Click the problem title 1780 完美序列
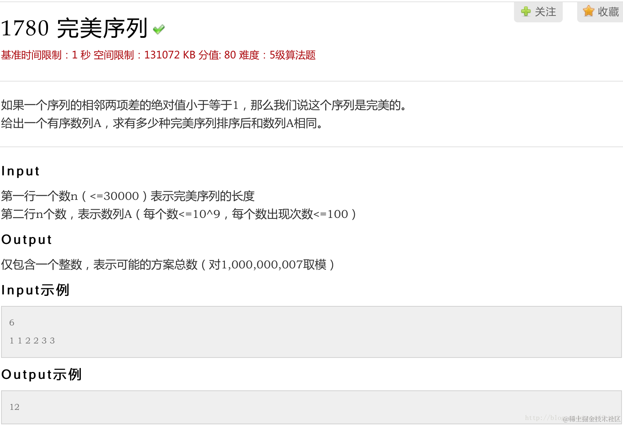 click(74, 28)
